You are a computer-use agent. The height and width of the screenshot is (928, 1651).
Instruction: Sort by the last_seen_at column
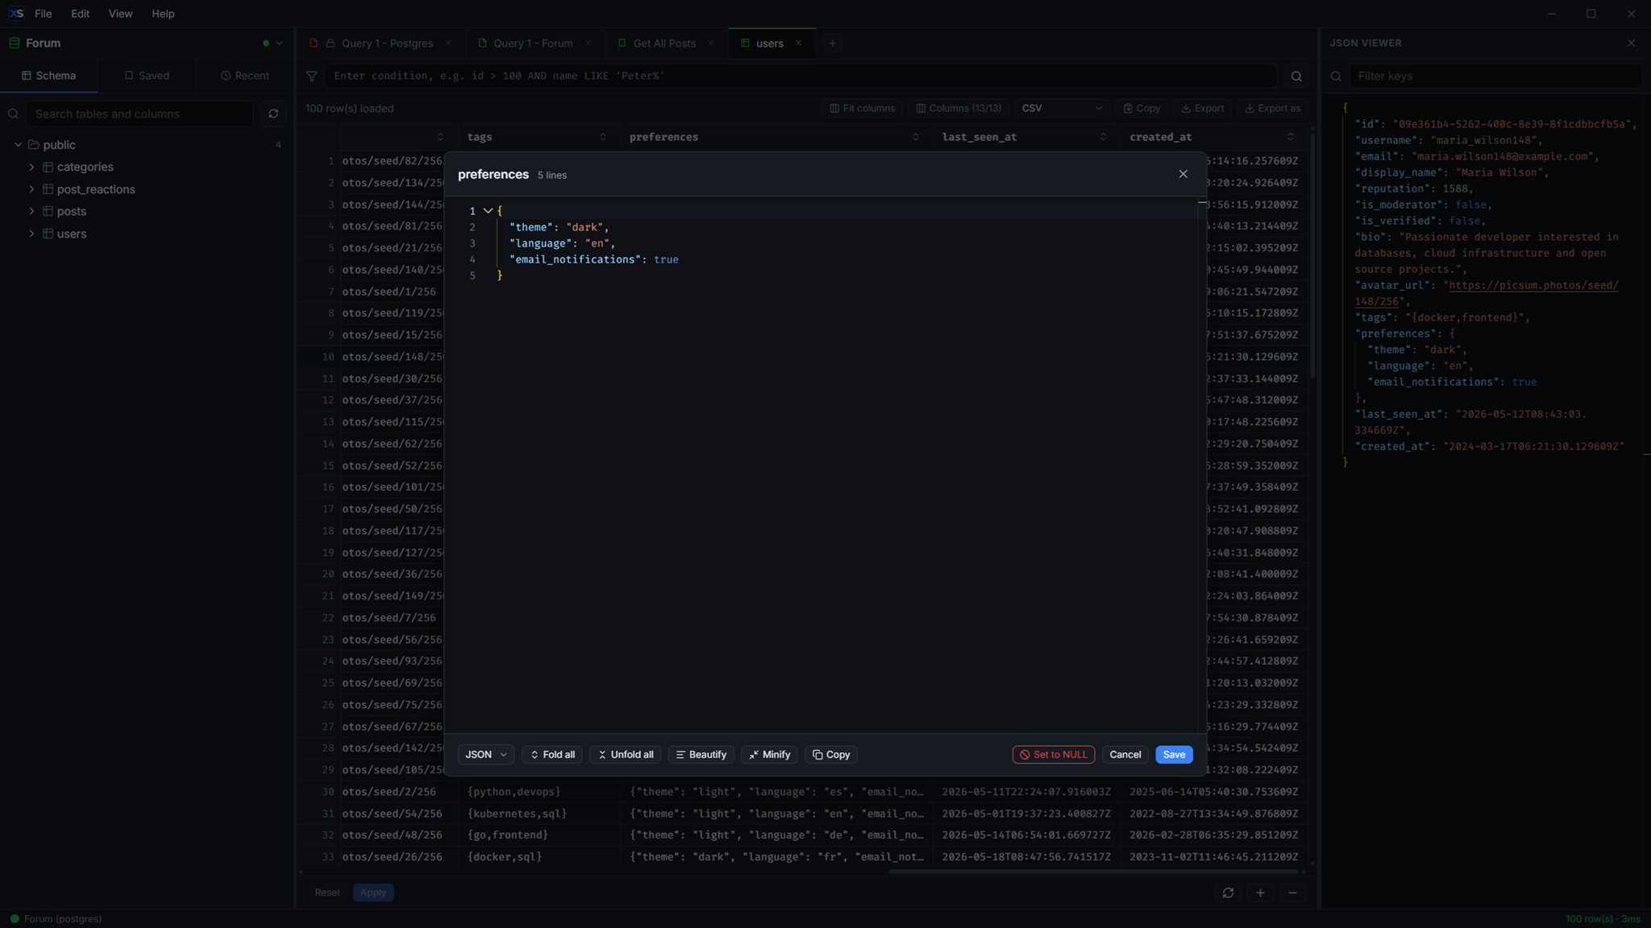coord(1103,137)
